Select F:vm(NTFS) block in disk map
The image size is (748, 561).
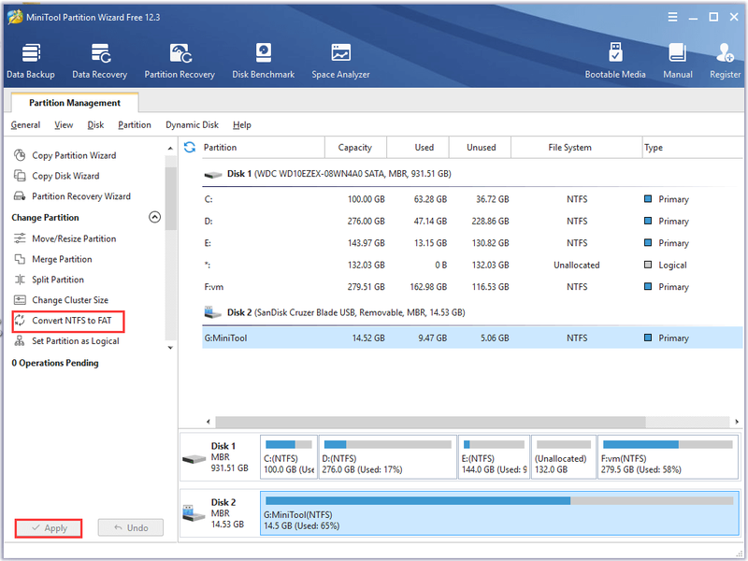pyautogui.click(x=668, y=457)
